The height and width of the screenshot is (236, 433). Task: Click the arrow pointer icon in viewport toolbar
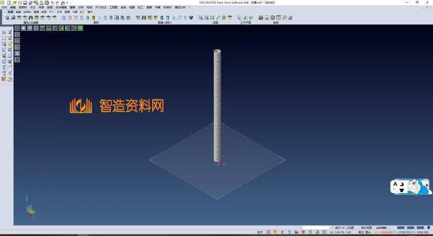30,28
